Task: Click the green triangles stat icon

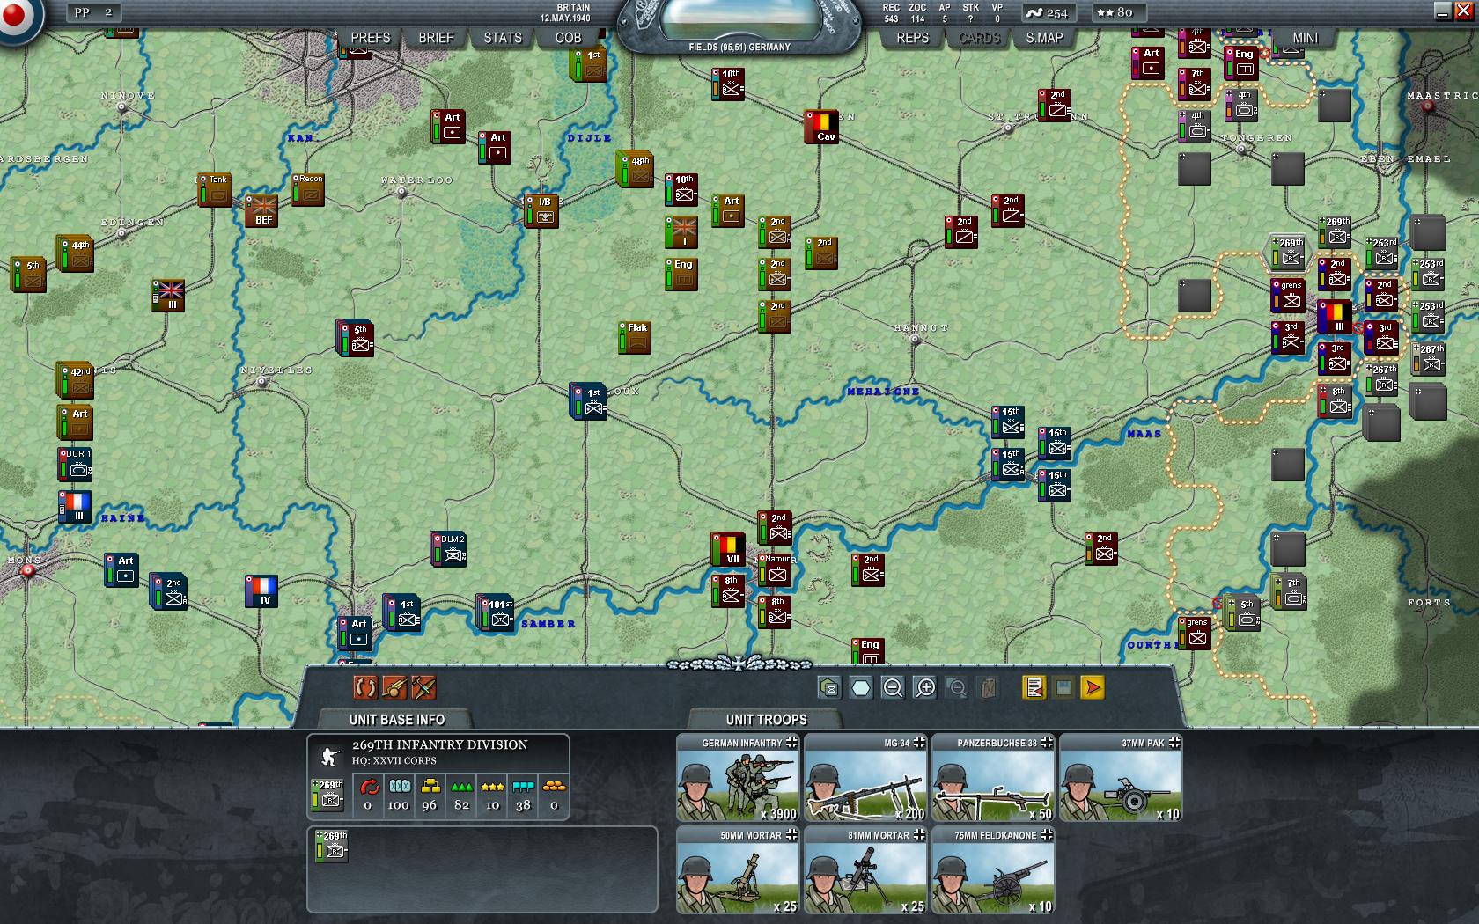Action: pos(461,786)
